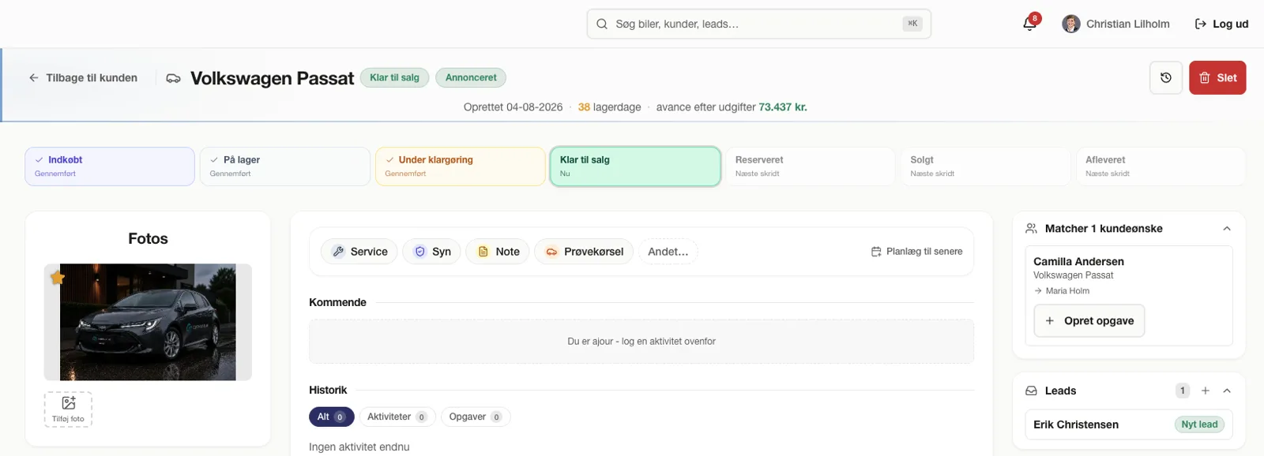Viewport: 1264px width, 456px height.
Task: Click the plus icon in Leads
Action: coord(1206,391)
